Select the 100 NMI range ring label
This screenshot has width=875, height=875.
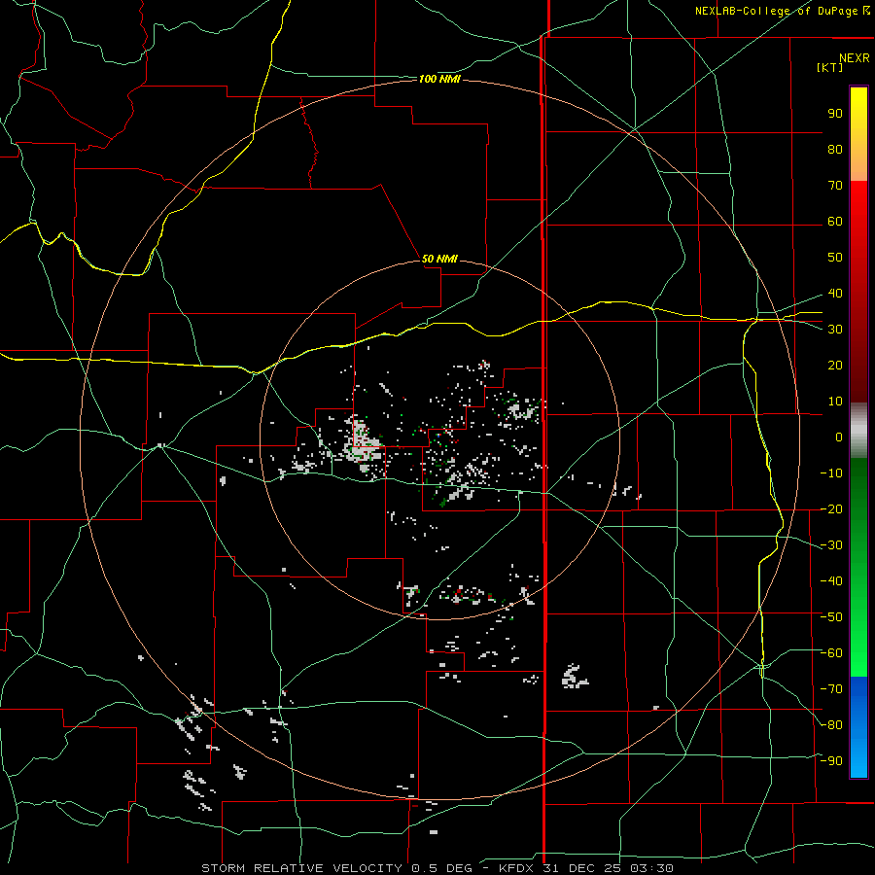pyautogui.click(x=439, y=80)
